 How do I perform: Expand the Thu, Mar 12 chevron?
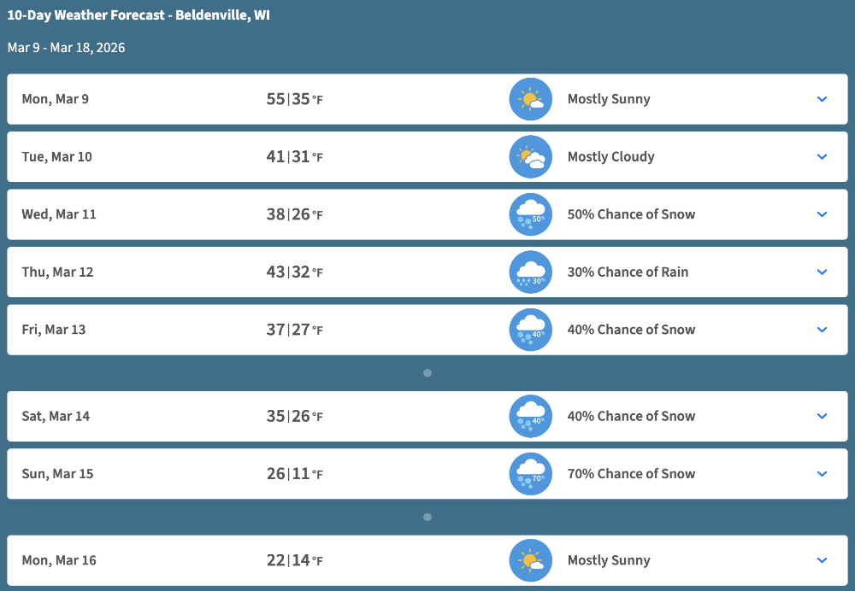[822, 272]
